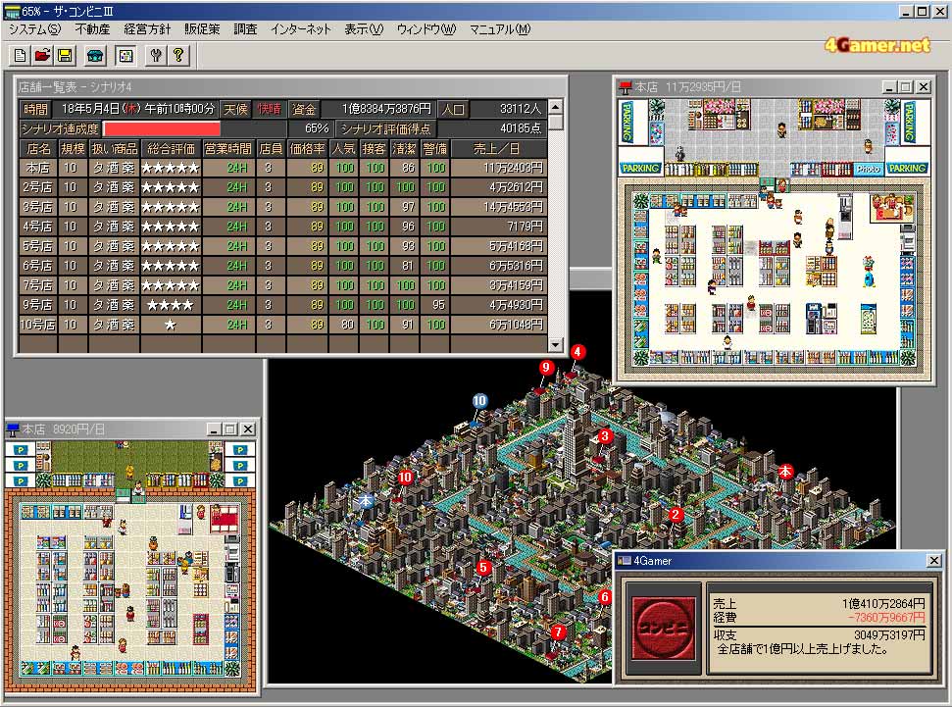Click the Photo sign in the 本店 store view
Screen dimensions: 952x707
[868, 169]
